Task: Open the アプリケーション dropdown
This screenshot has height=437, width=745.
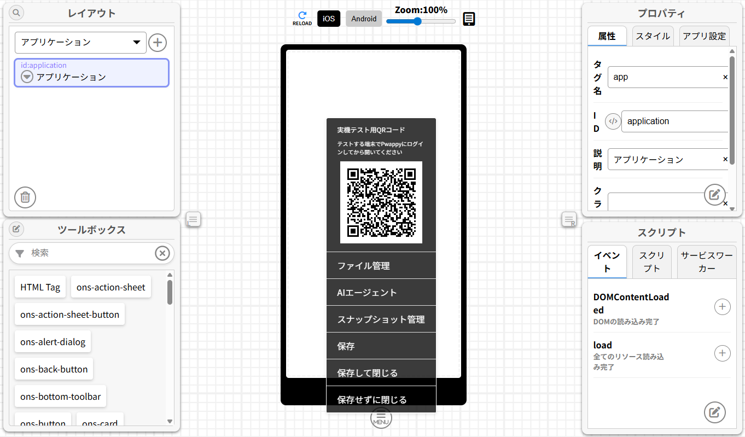Action: pos(80,43)
